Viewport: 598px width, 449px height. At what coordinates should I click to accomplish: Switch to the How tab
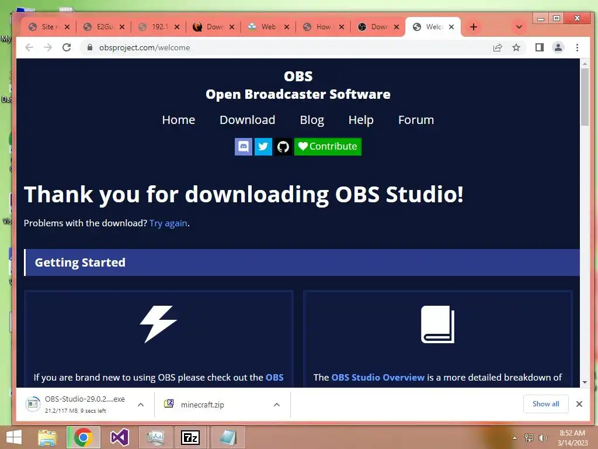323,27
